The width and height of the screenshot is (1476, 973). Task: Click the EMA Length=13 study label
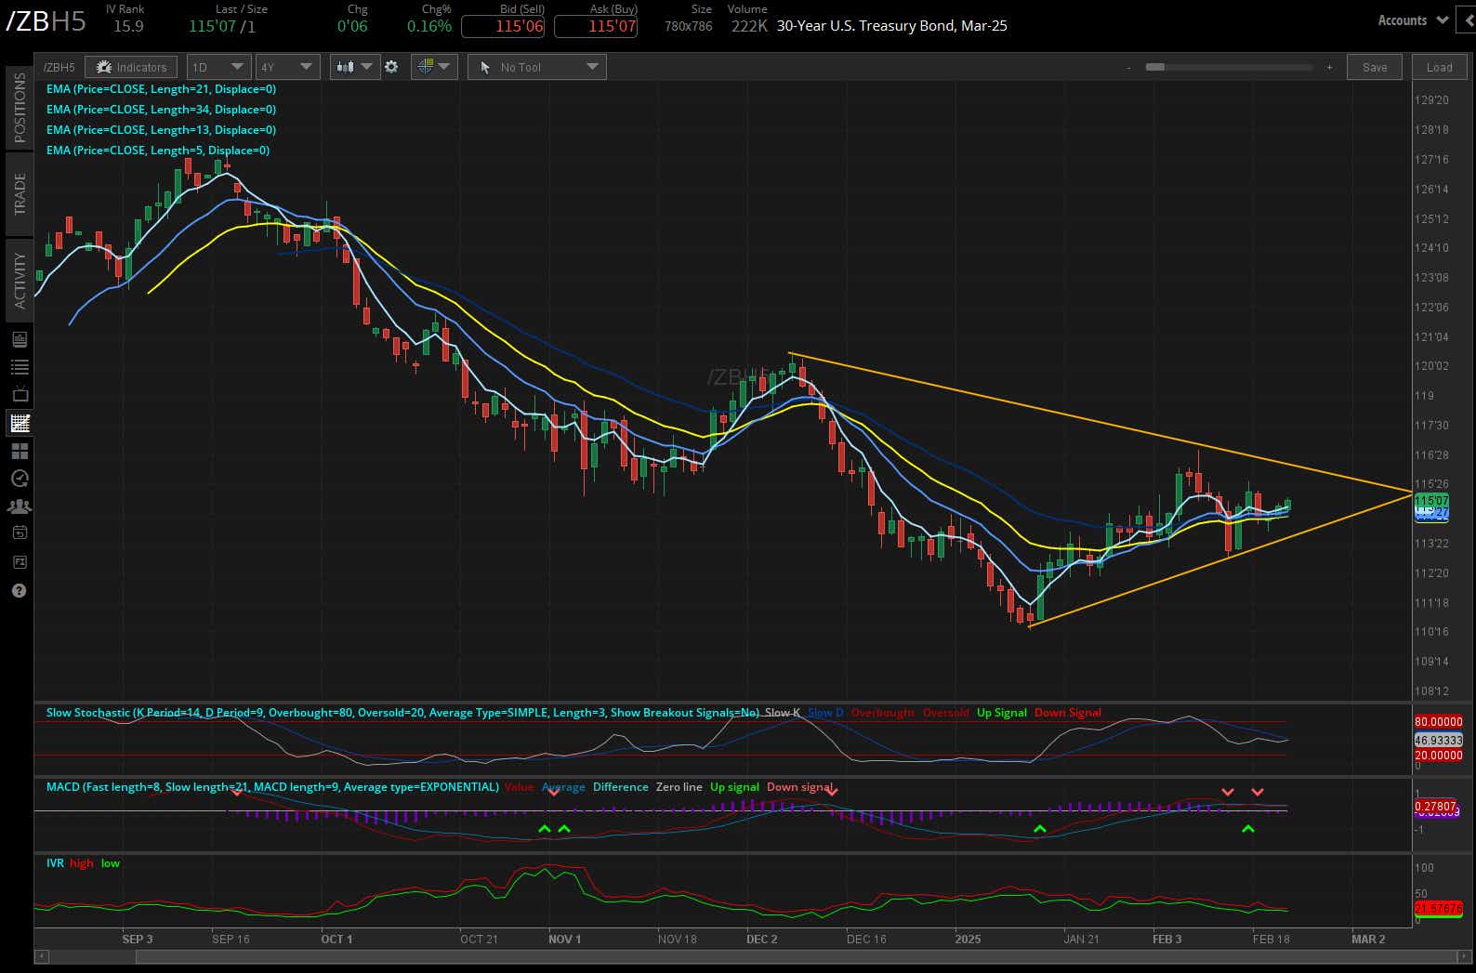(161, 130)
